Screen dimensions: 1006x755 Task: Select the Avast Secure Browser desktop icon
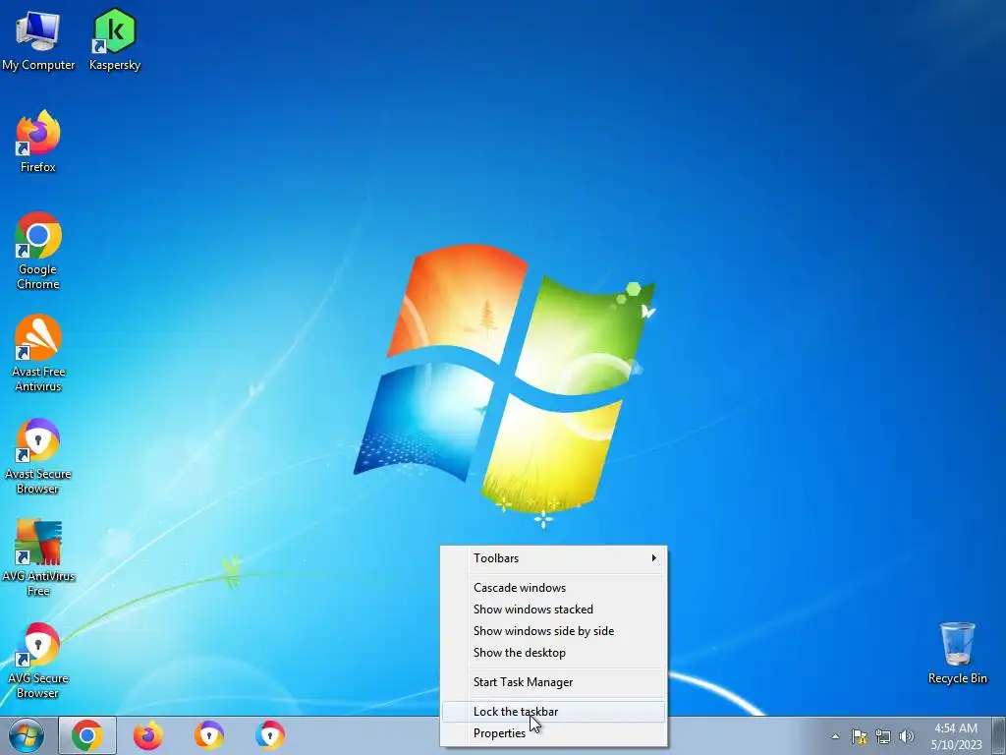pos(38,456)
